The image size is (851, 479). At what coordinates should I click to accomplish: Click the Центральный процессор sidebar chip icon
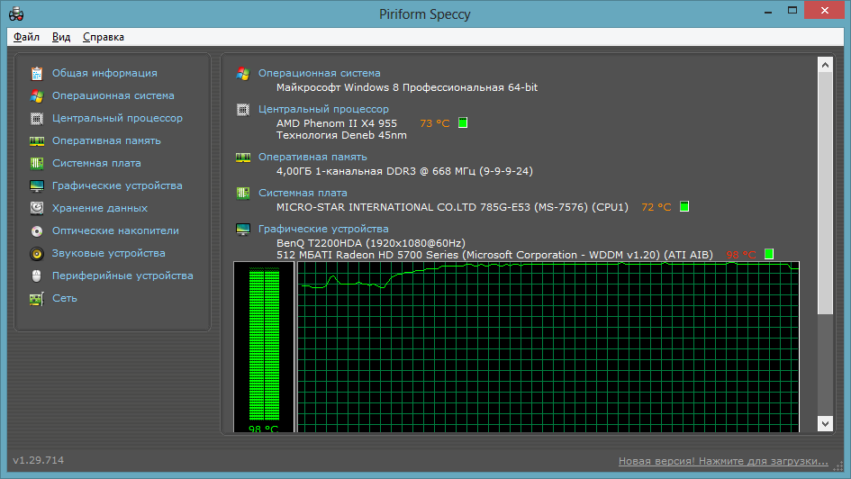pos(37,118)
